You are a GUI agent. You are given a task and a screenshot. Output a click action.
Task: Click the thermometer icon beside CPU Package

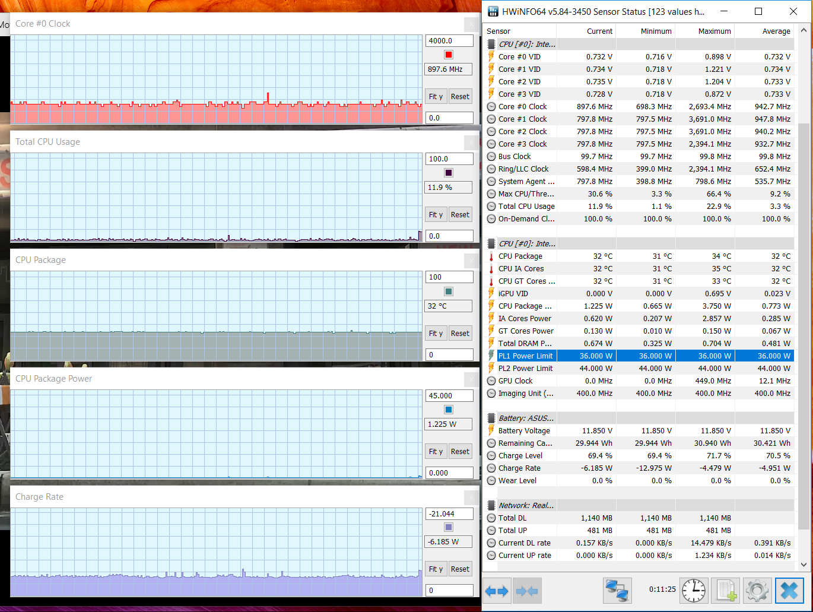[x=491, y=256]
